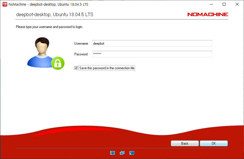Click the 'Please type your username and password' text
This screenshot has height=159, width=244.
point(49,27)
